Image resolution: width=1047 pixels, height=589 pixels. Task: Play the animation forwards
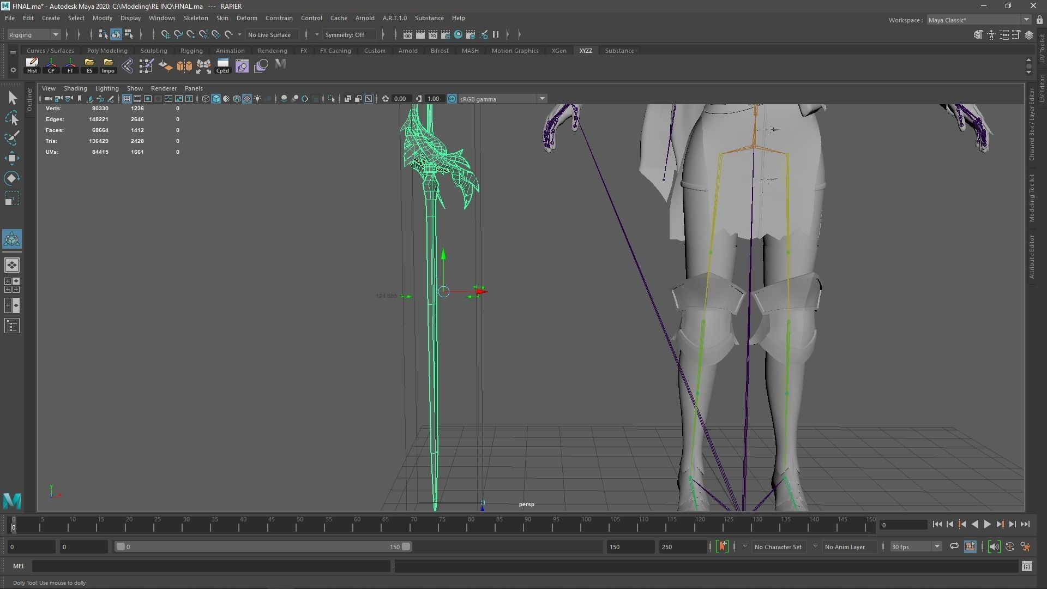point(987,525)
